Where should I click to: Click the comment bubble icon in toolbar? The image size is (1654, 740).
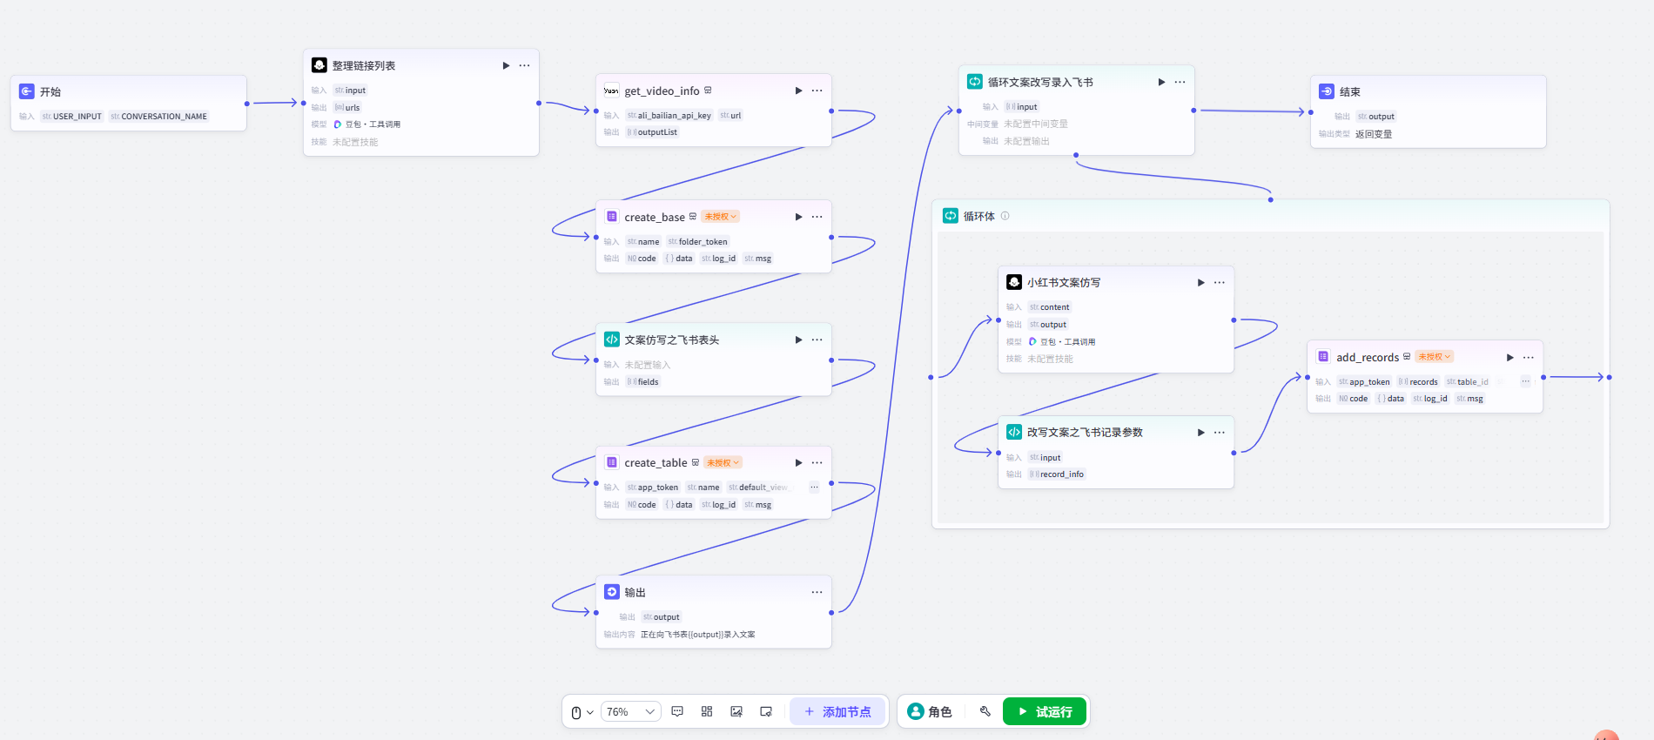(x=677, y=711)
